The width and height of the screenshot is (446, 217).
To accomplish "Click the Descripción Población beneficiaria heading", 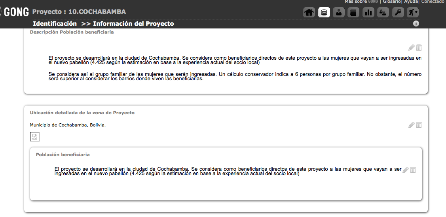I will pyautogui.click(x=72, y=32).
